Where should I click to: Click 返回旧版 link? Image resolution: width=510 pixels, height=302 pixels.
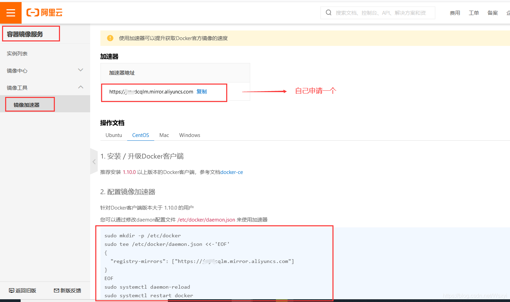[x=23, y=290]
